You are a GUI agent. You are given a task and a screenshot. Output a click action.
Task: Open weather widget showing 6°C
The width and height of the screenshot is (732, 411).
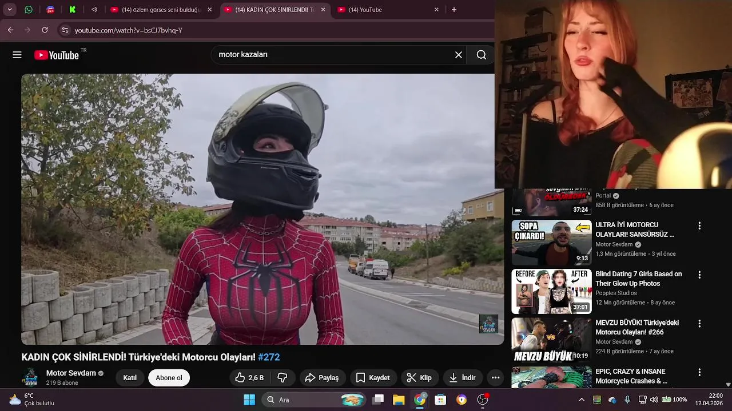click(31, 400)
